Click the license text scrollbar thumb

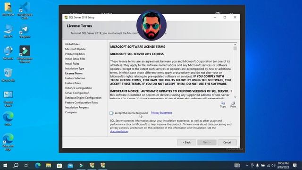point(235,48)
